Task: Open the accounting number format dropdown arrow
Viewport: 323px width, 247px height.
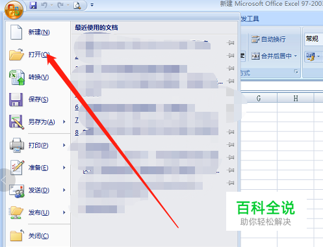Action: pyautogui.click(x=318, y=57)
